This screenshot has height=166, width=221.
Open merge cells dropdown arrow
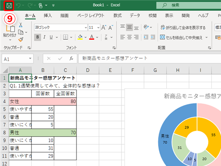point(206,38)
